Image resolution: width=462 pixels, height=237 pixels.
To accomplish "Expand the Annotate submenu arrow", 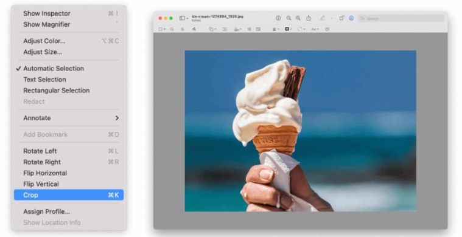I will [x=117, y=118].
